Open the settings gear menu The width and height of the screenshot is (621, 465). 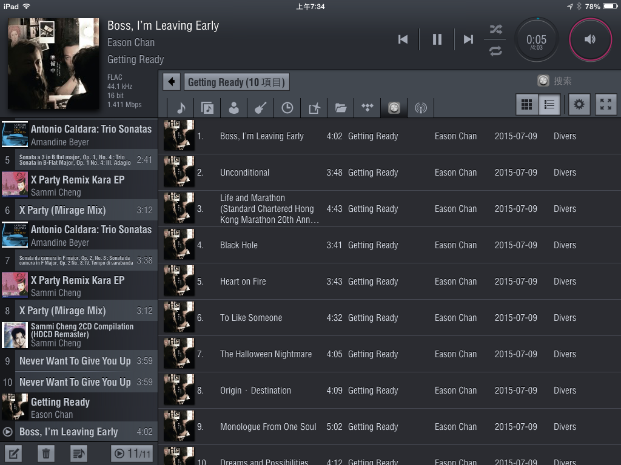579,105
